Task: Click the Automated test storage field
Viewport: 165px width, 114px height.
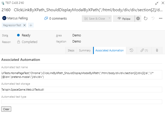Action: tap(82, 90)
